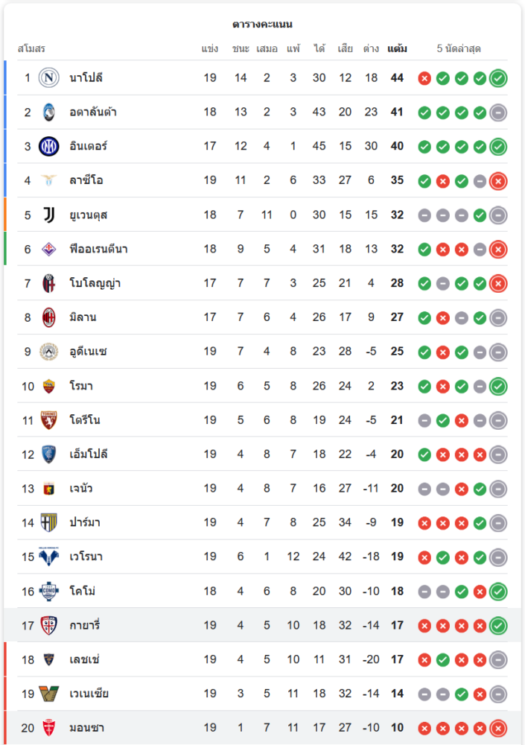Viewport: 525px width, 745px height.
Task: Click the Roma club crest icon
Action: (49, 386)
